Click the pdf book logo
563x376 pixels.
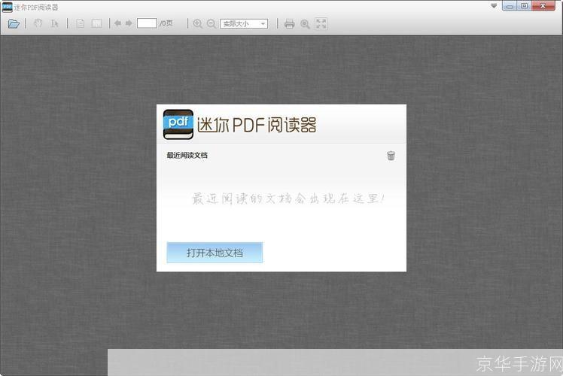tap(178, 125)
